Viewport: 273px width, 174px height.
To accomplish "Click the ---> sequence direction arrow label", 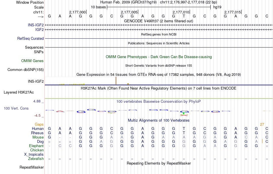I will coord(41,17).
